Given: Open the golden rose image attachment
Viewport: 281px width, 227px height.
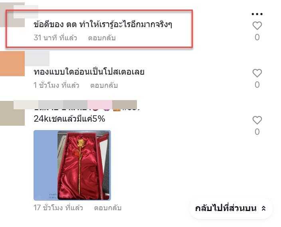Looking at the screenshot, I should coord(72,165).
